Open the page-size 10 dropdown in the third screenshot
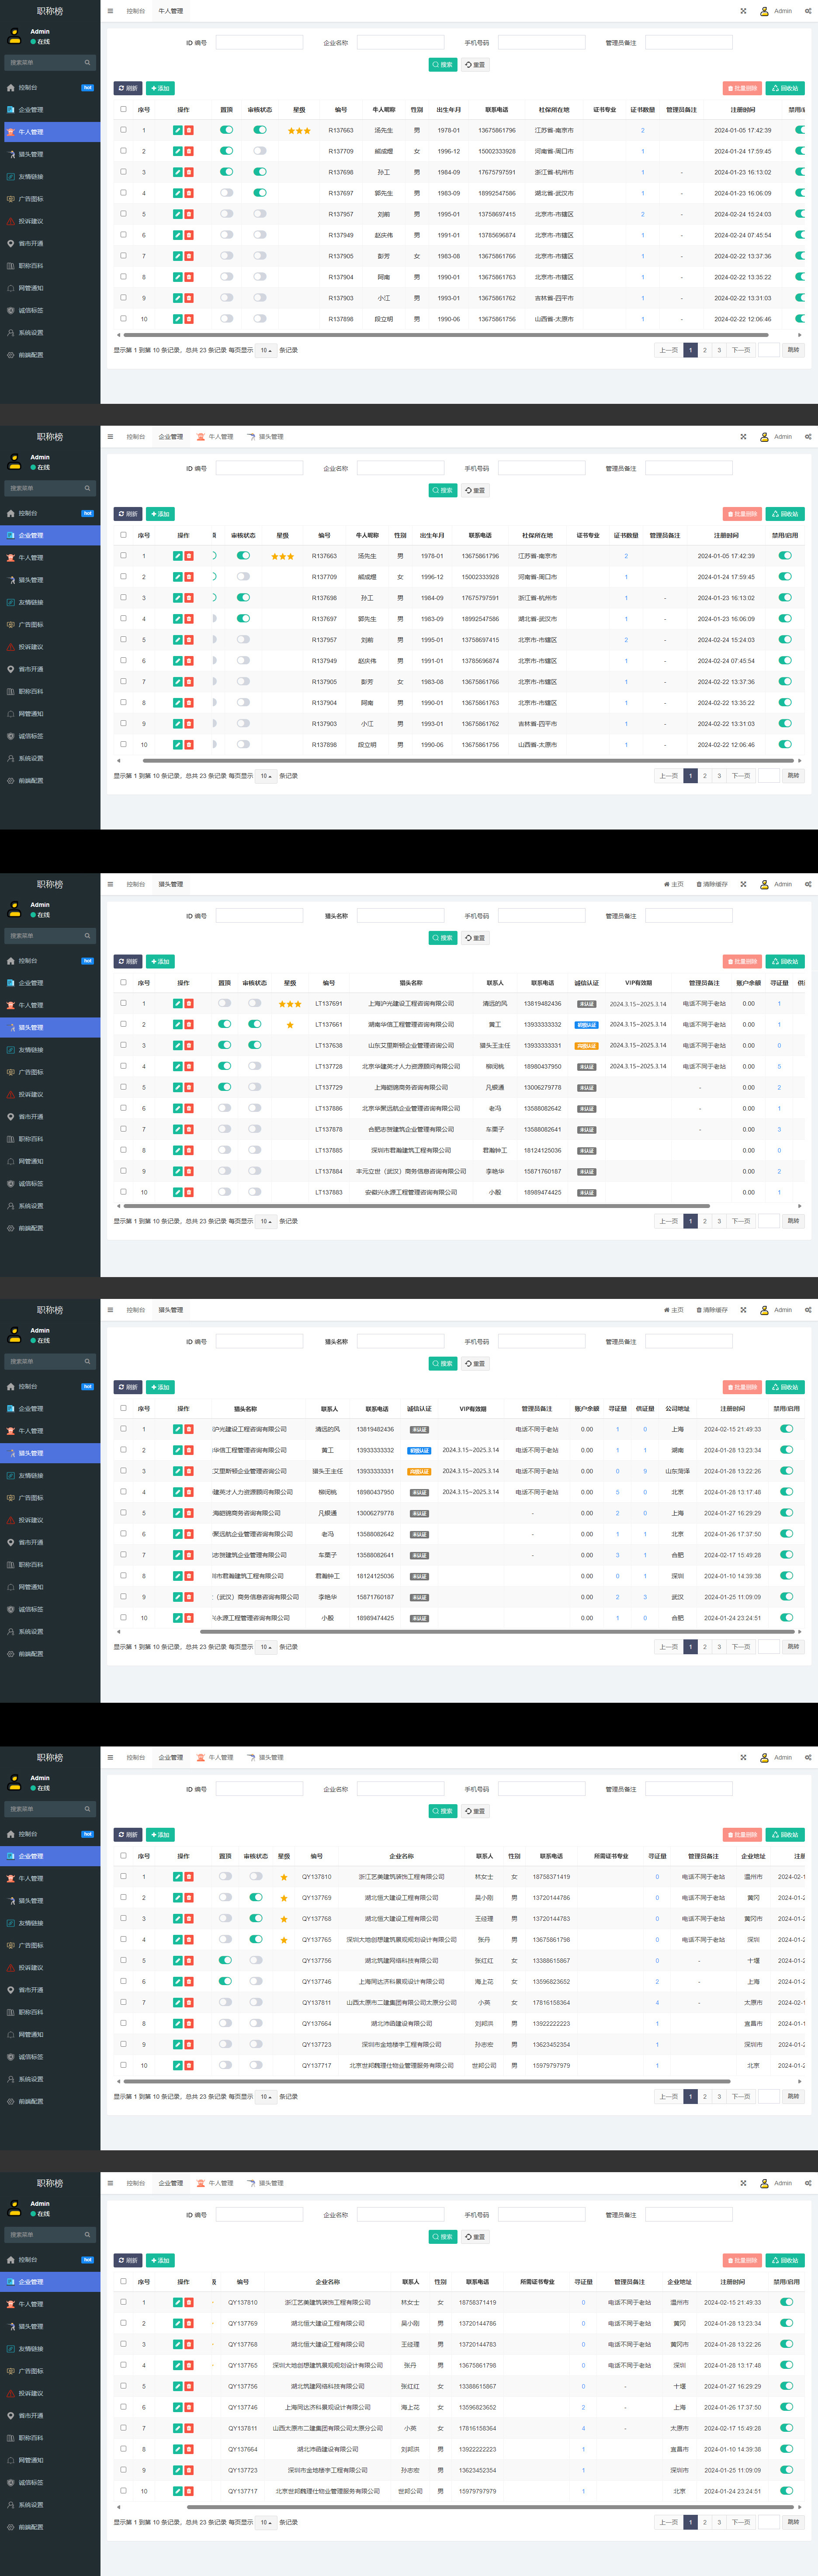Viewport: 818px width, 2576px height. click(x=266, y=1221)
